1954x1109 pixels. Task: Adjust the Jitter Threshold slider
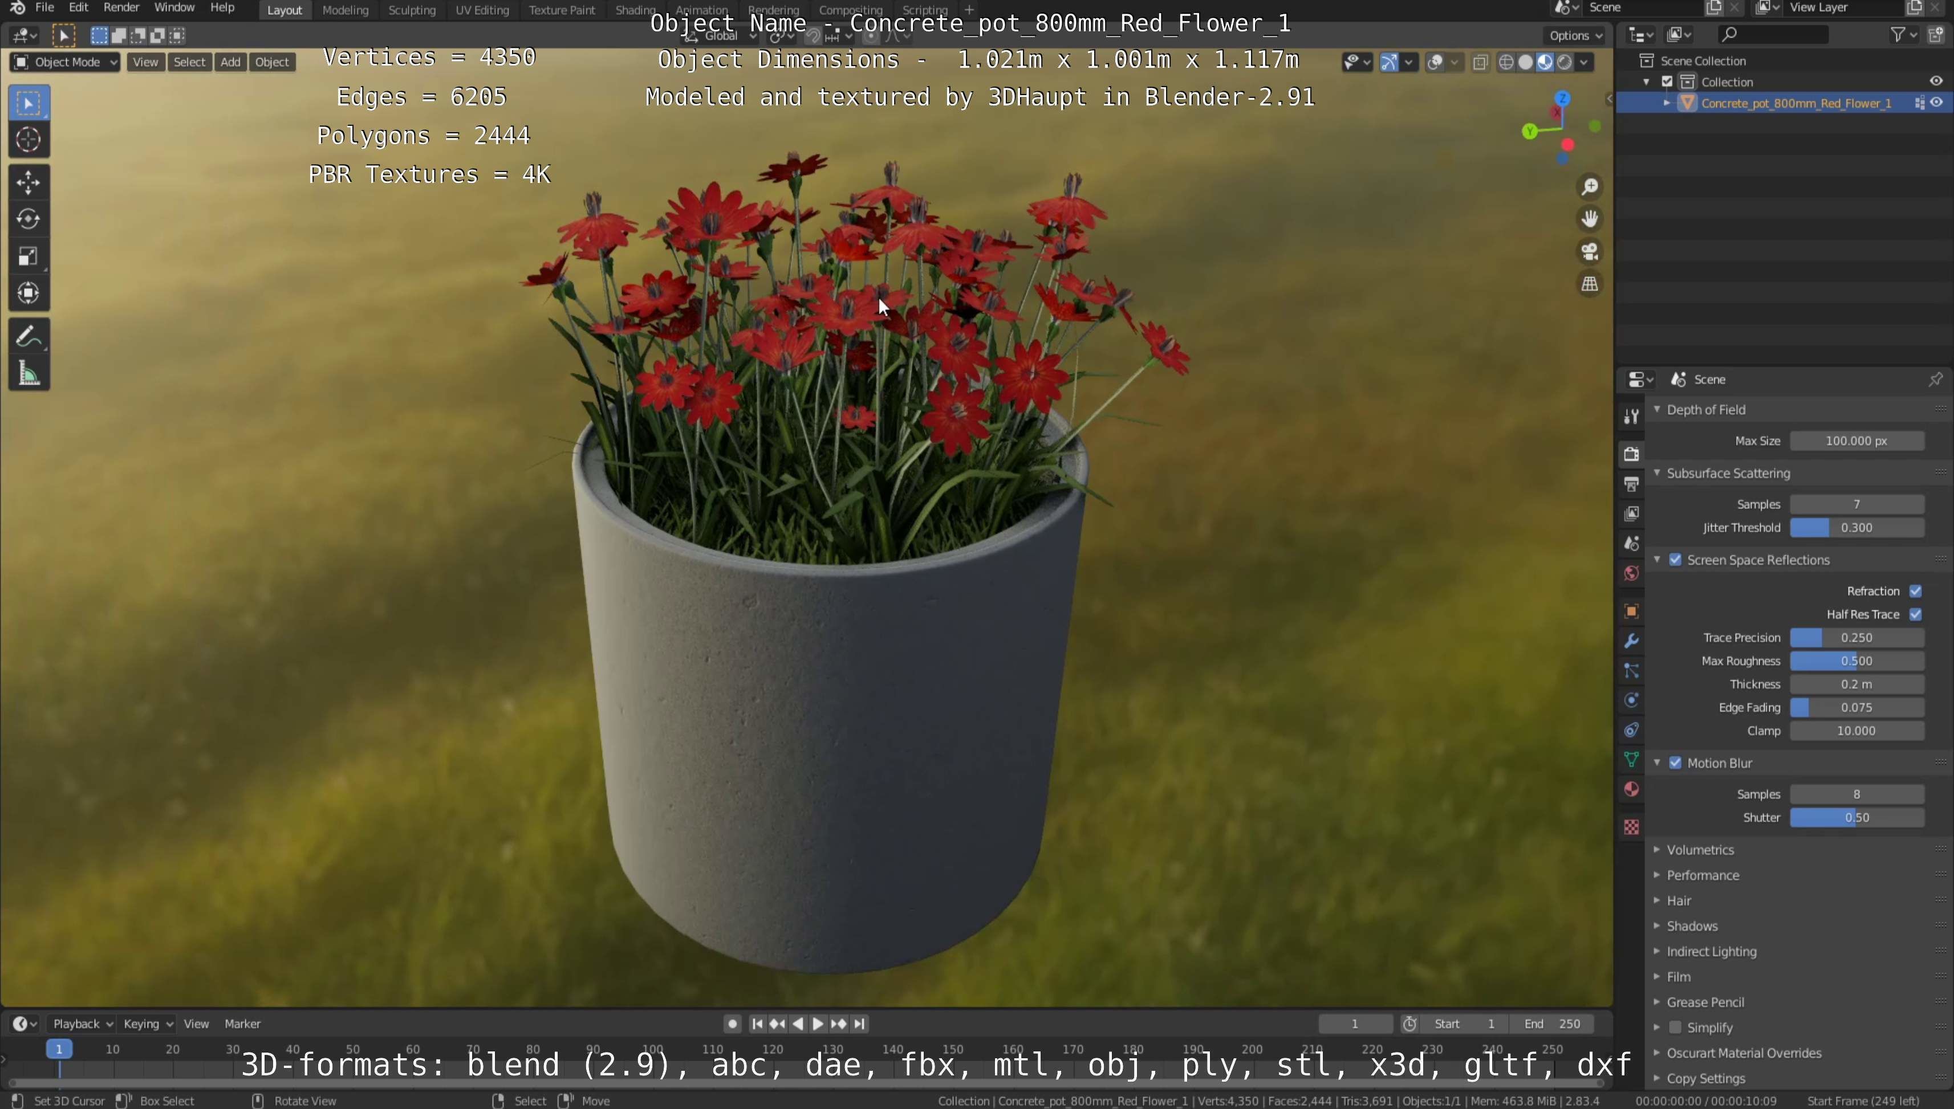[x=1856, y=528]
